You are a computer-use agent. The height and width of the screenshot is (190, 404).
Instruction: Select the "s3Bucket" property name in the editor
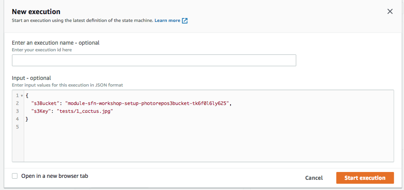(46, 103)
